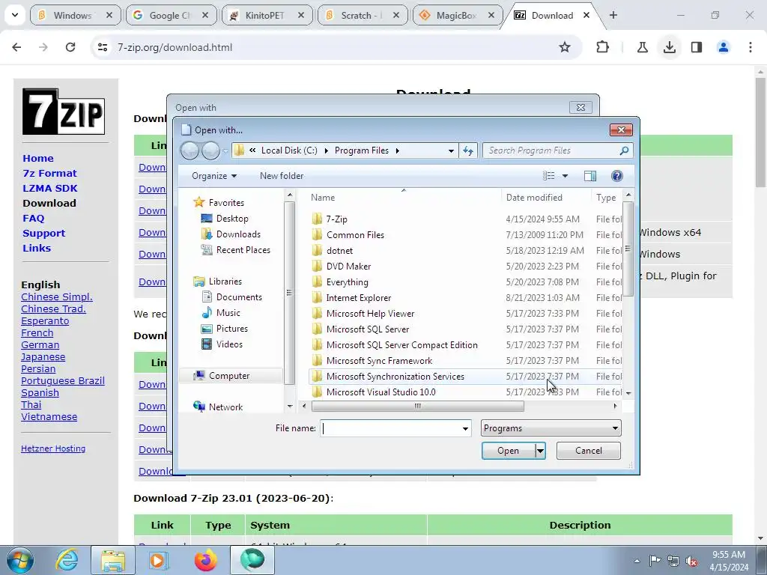This screenshot has height=575, width=767.
Task: Show hidden system tray icons
Action: [637, 562]
